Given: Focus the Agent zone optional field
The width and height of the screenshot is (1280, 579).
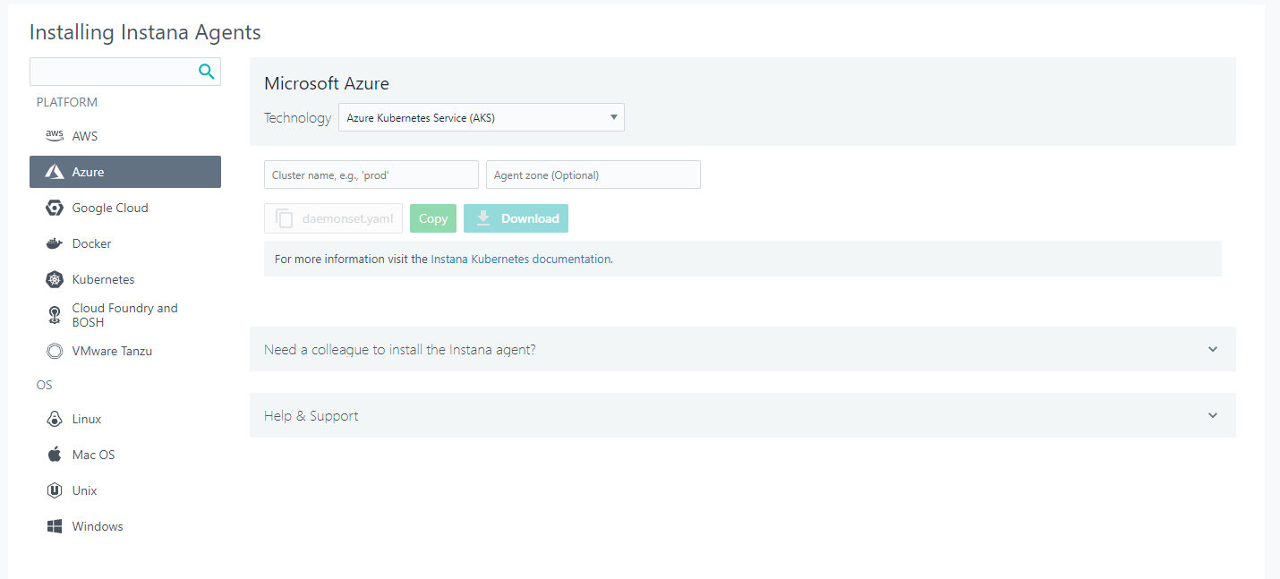Looking at the screenshot, I should tap(593, 175).
